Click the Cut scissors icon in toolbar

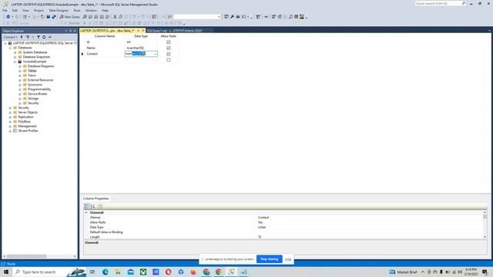click(115, 17)
